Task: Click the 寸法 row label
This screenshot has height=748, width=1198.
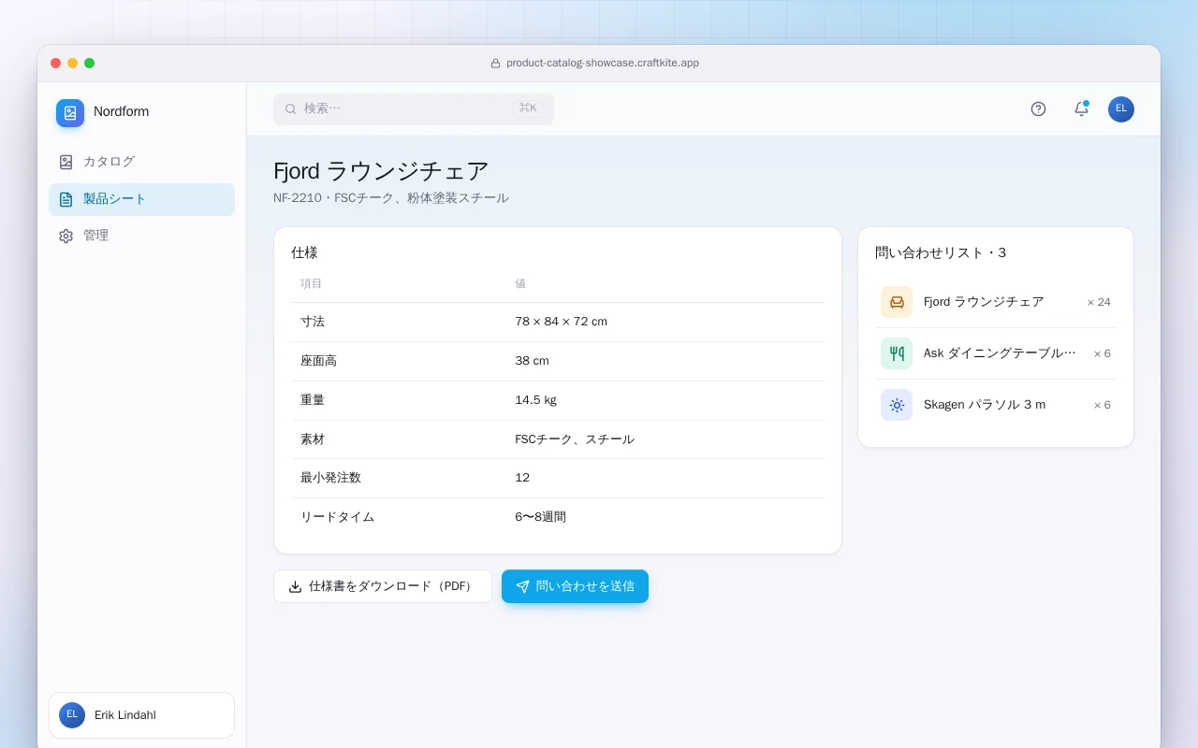Action: (x=313, y=322)
